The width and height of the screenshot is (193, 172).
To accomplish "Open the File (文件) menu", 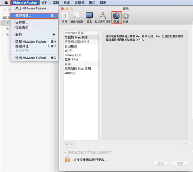I will (x=45, y=3).
